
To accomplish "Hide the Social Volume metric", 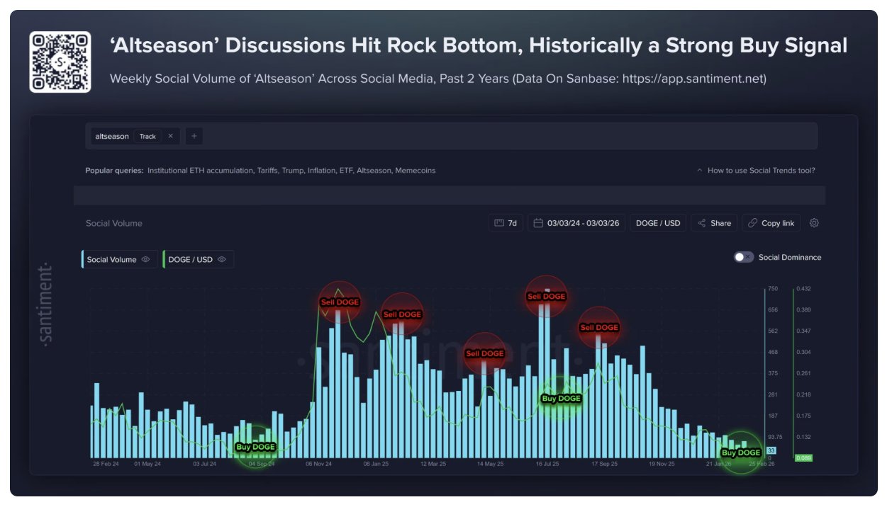I will point(145,260).
